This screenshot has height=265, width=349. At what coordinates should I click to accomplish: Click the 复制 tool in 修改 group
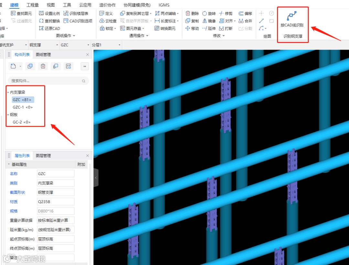192,21
